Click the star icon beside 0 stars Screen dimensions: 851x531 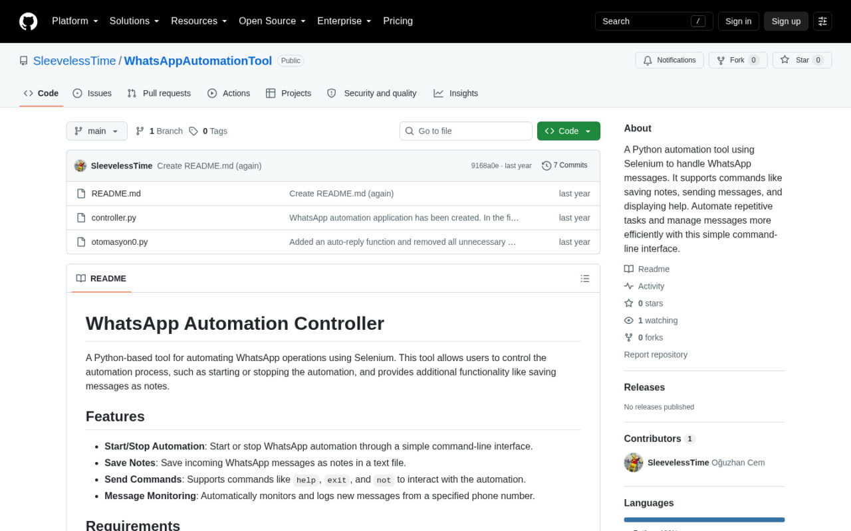click(629, 303)
